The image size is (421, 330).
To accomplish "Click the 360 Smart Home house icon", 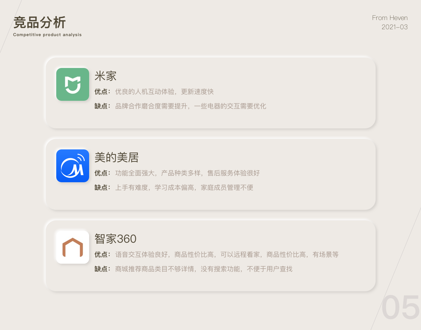I will [x=73, y=247].
